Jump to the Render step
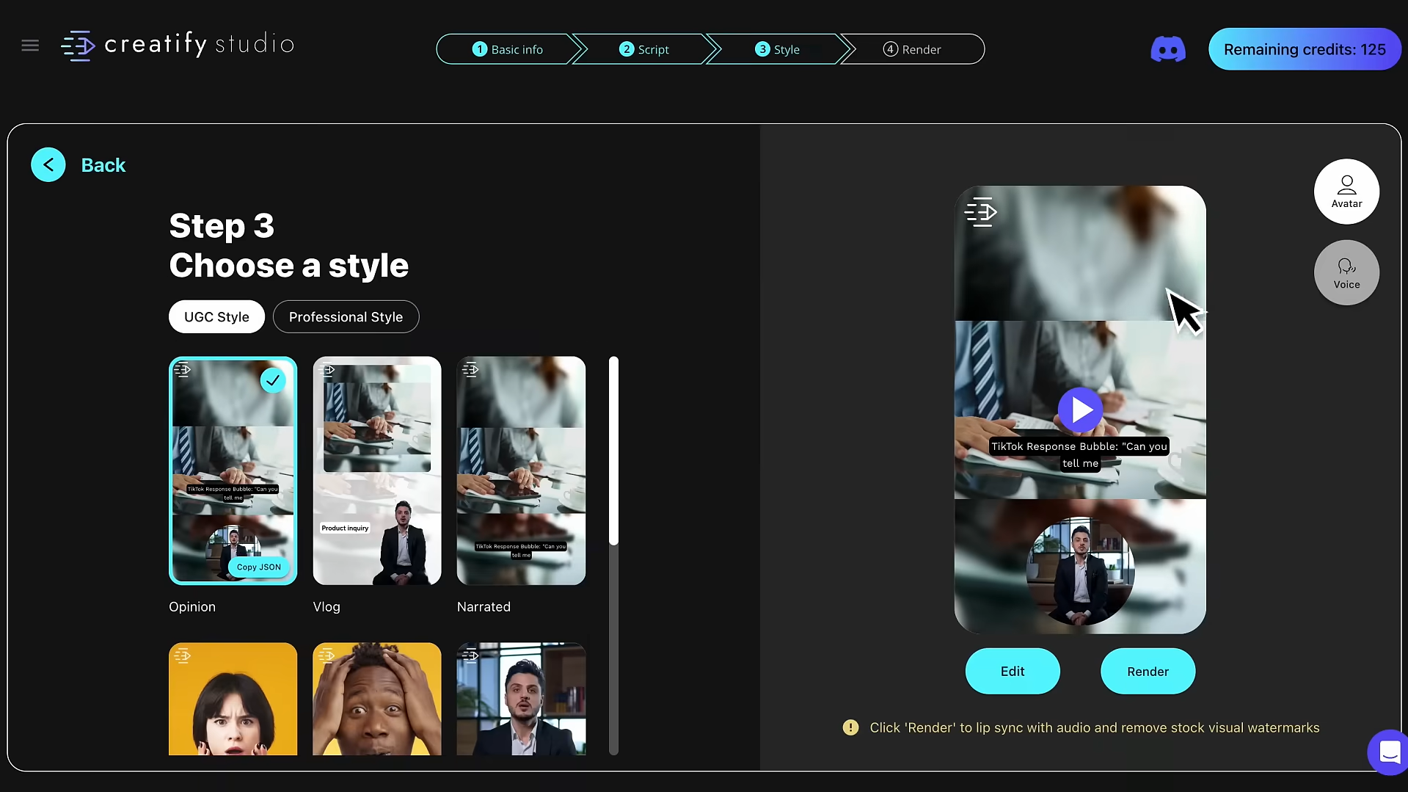This screenshot has width=1408, height=792. click(x=911, y=49)
